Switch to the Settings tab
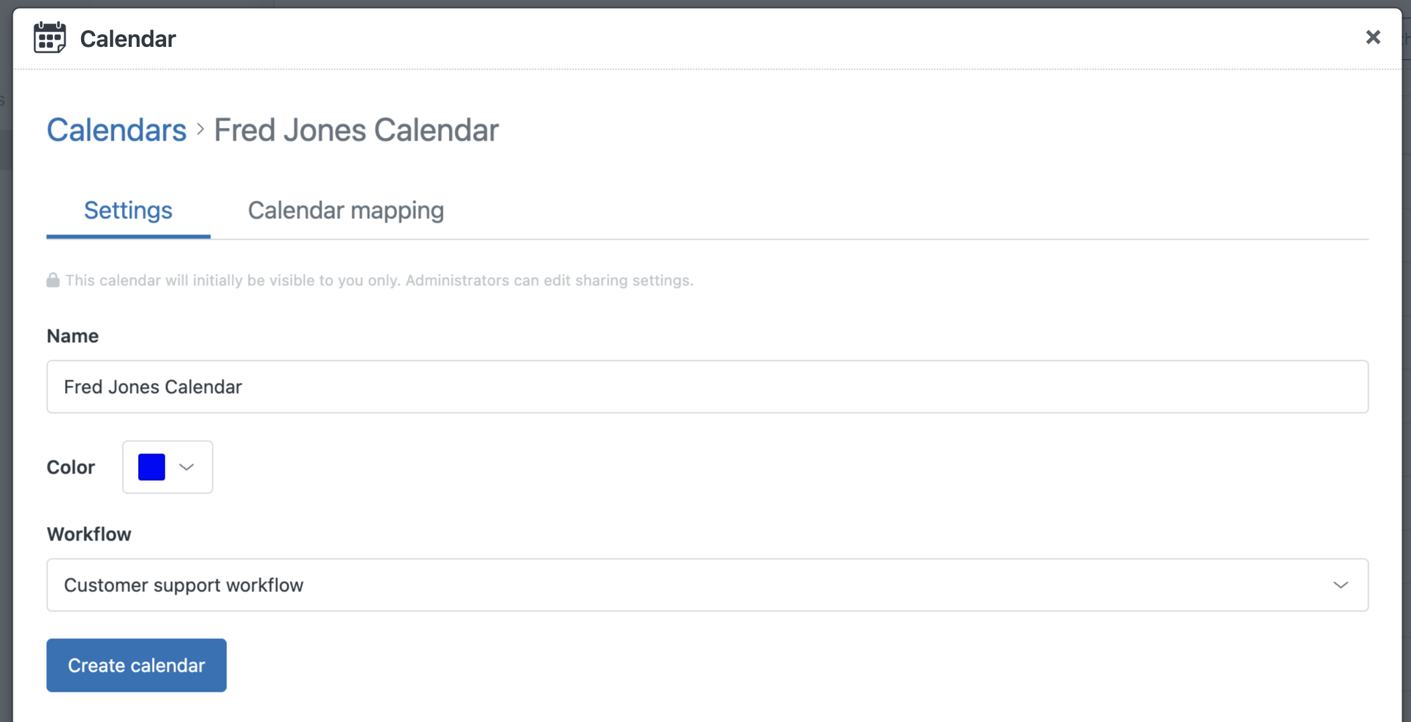Image resolution: width=1411 pixels, height=722 pixels. 128,210
